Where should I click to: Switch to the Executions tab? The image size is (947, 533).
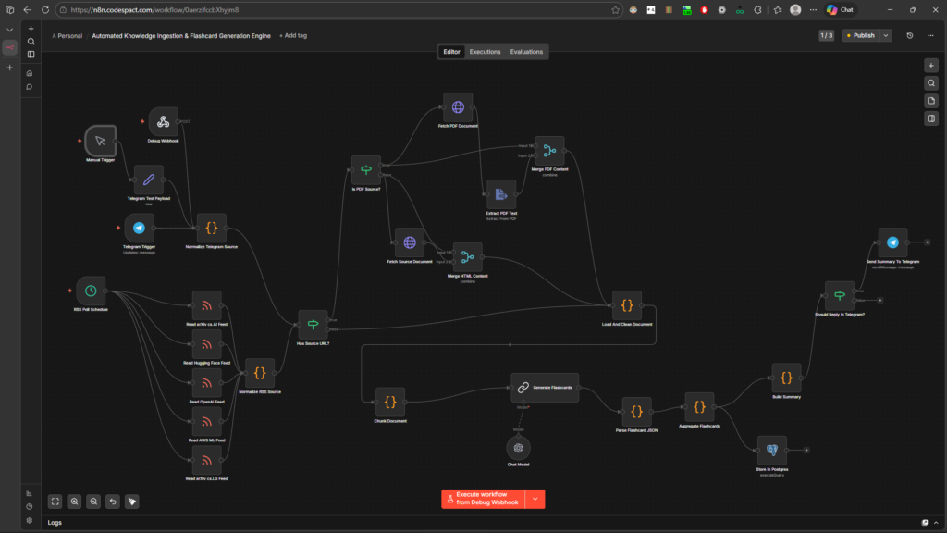pyautogui.click(x=485, y=52)
